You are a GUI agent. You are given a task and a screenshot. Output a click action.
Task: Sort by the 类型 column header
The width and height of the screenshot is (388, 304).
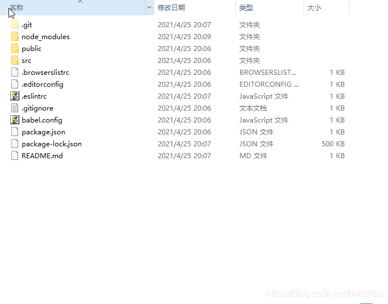pos(269,8)
